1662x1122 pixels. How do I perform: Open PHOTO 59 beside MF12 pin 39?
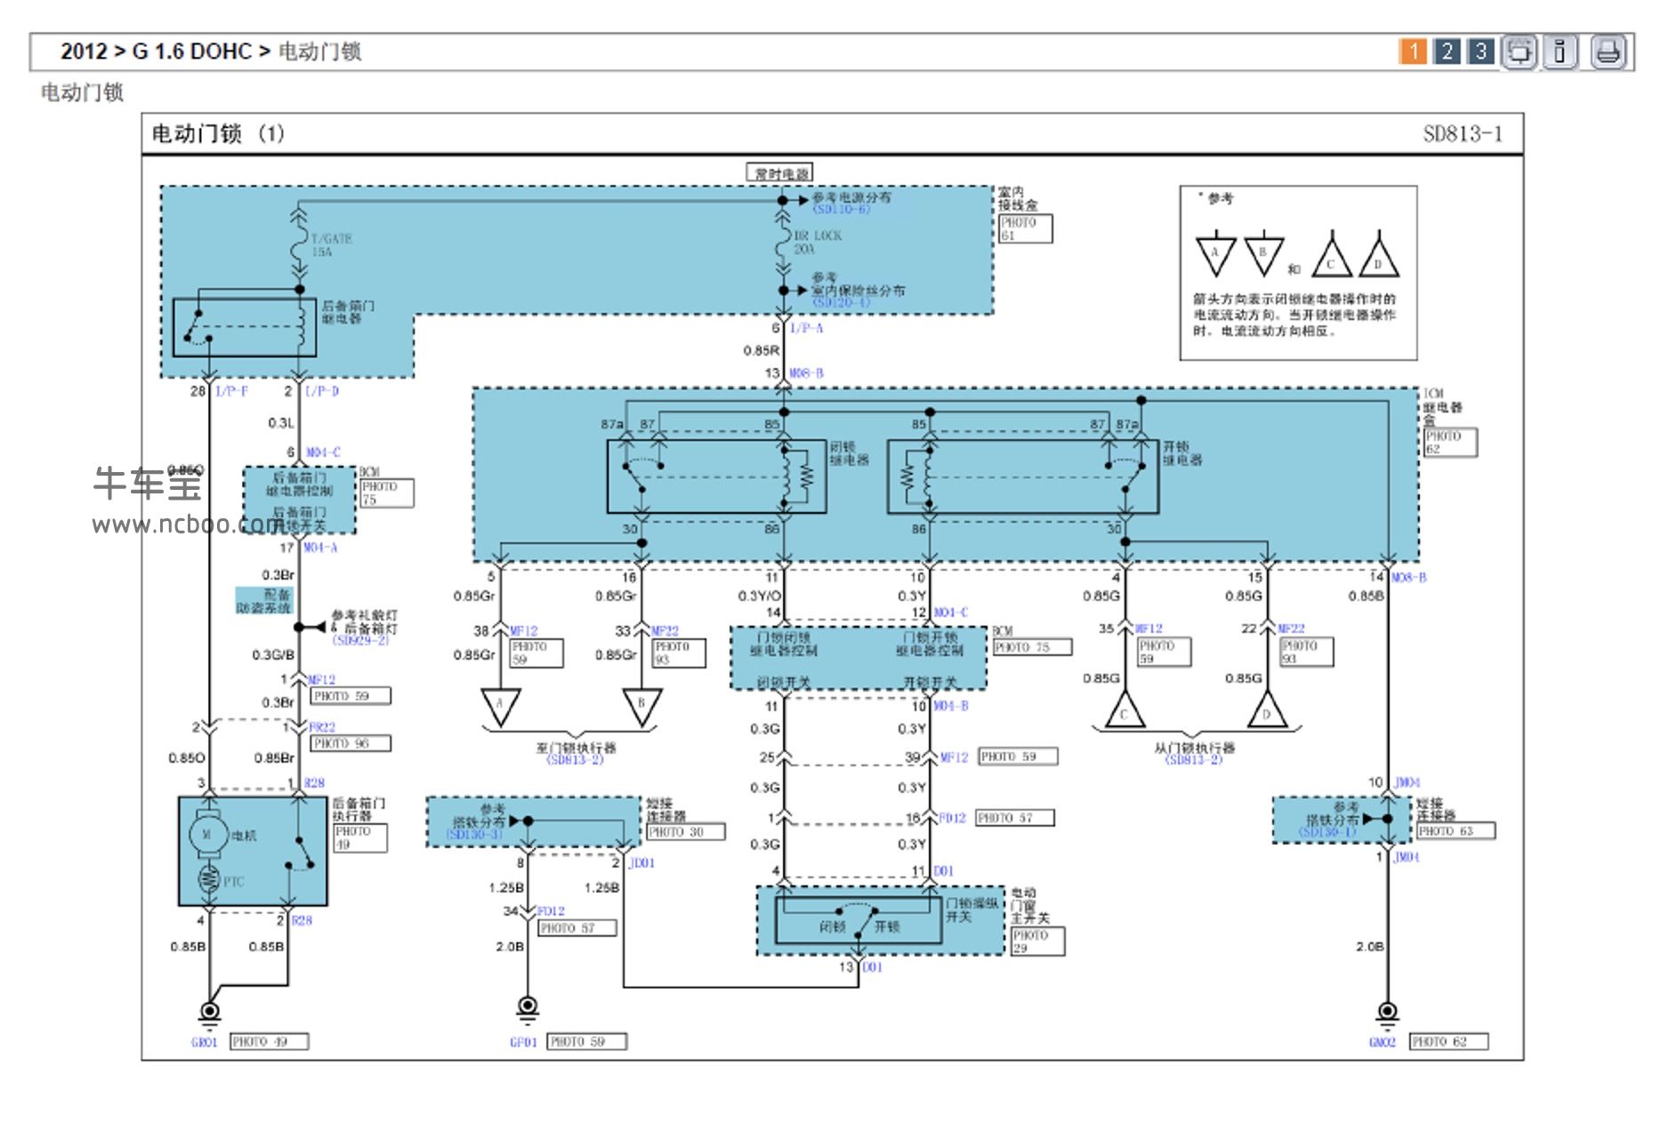point(1019,757)
